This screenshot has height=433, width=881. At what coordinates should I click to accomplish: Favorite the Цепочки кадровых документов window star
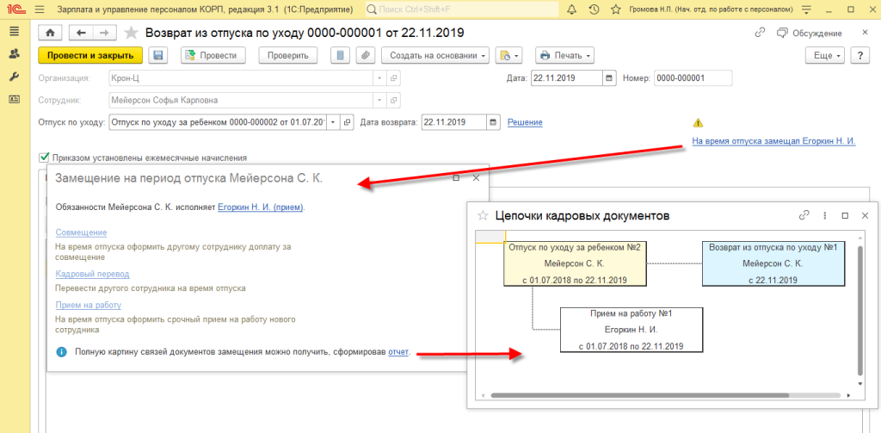482,215
